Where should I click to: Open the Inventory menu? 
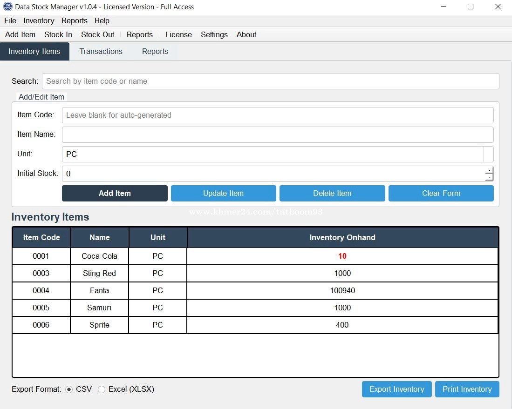[x=39, y=20]
